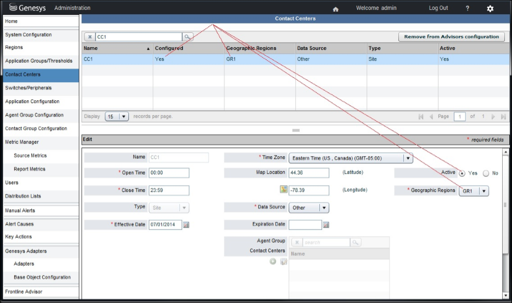Viewport: 512px width, 303px height.
Task: Click the Log Out link
Action: [x=438, y=8]
